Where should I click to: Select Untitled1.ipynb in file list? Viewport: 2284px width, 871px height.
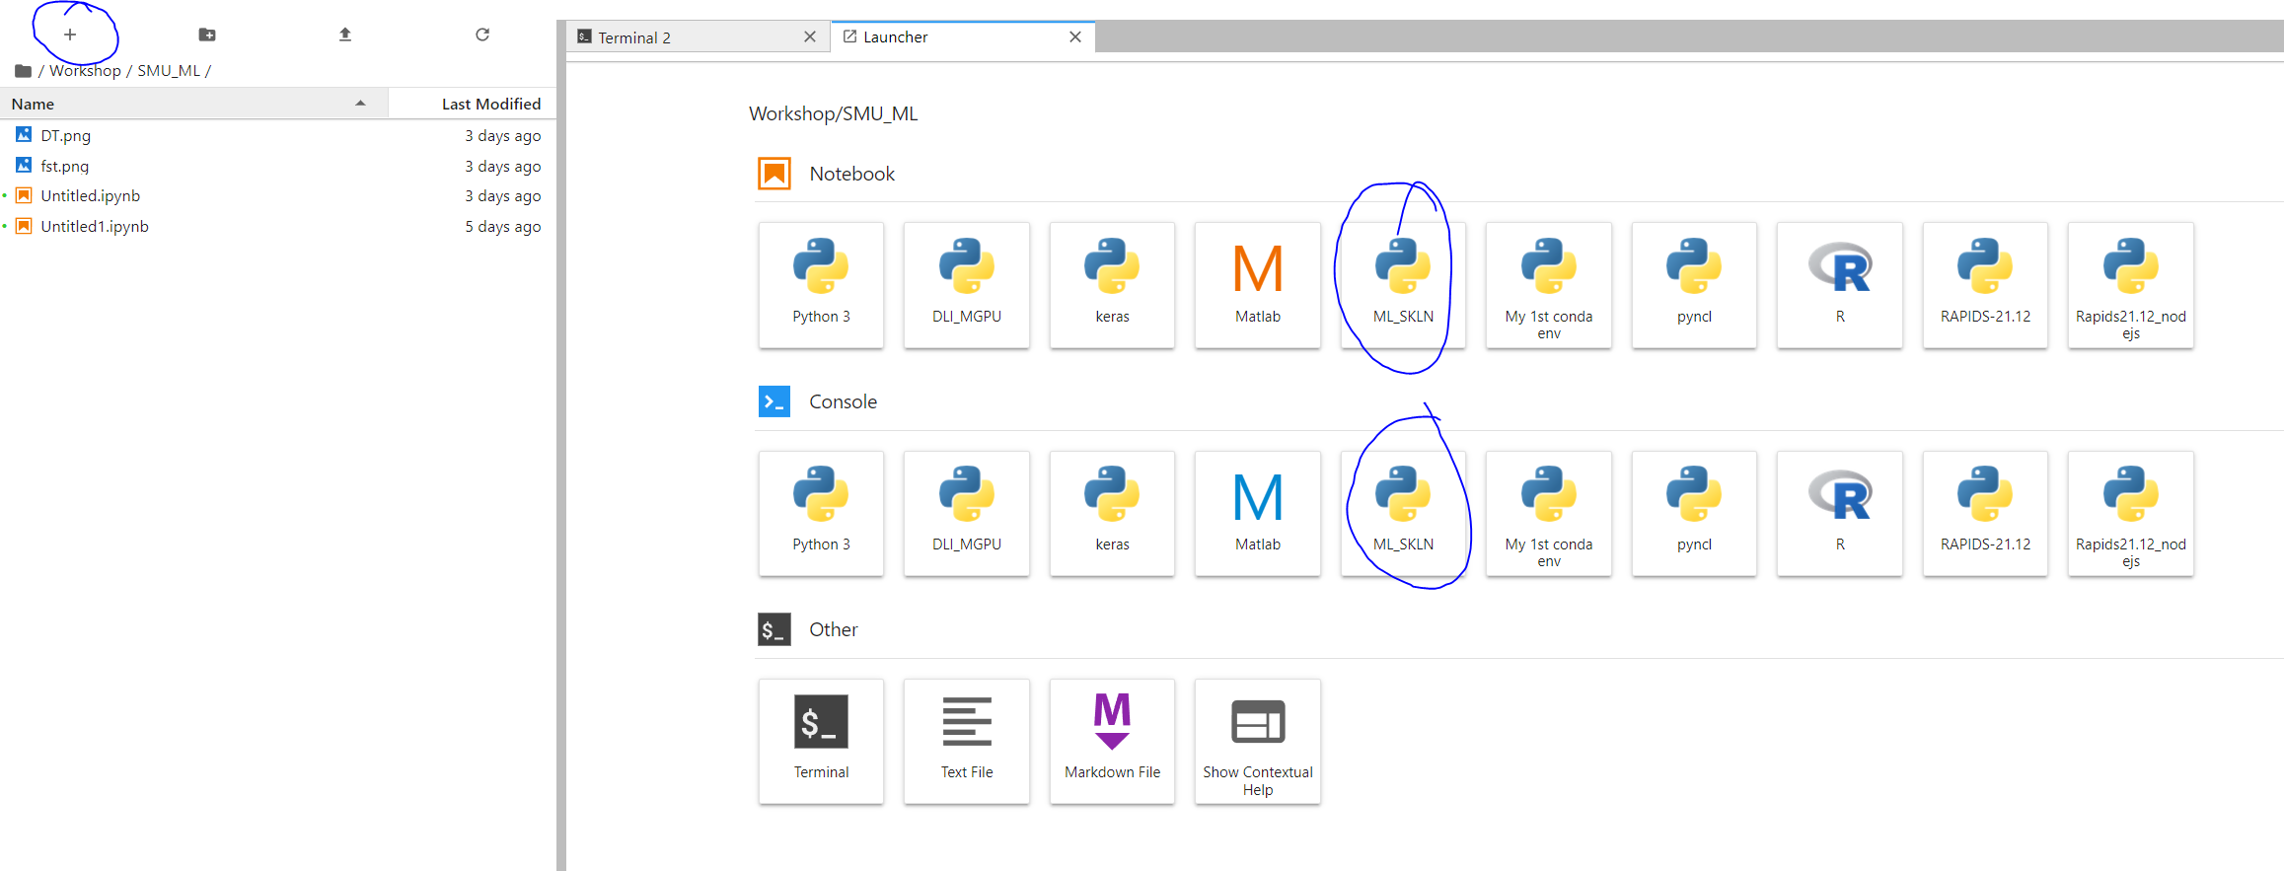tap(278, 226)
